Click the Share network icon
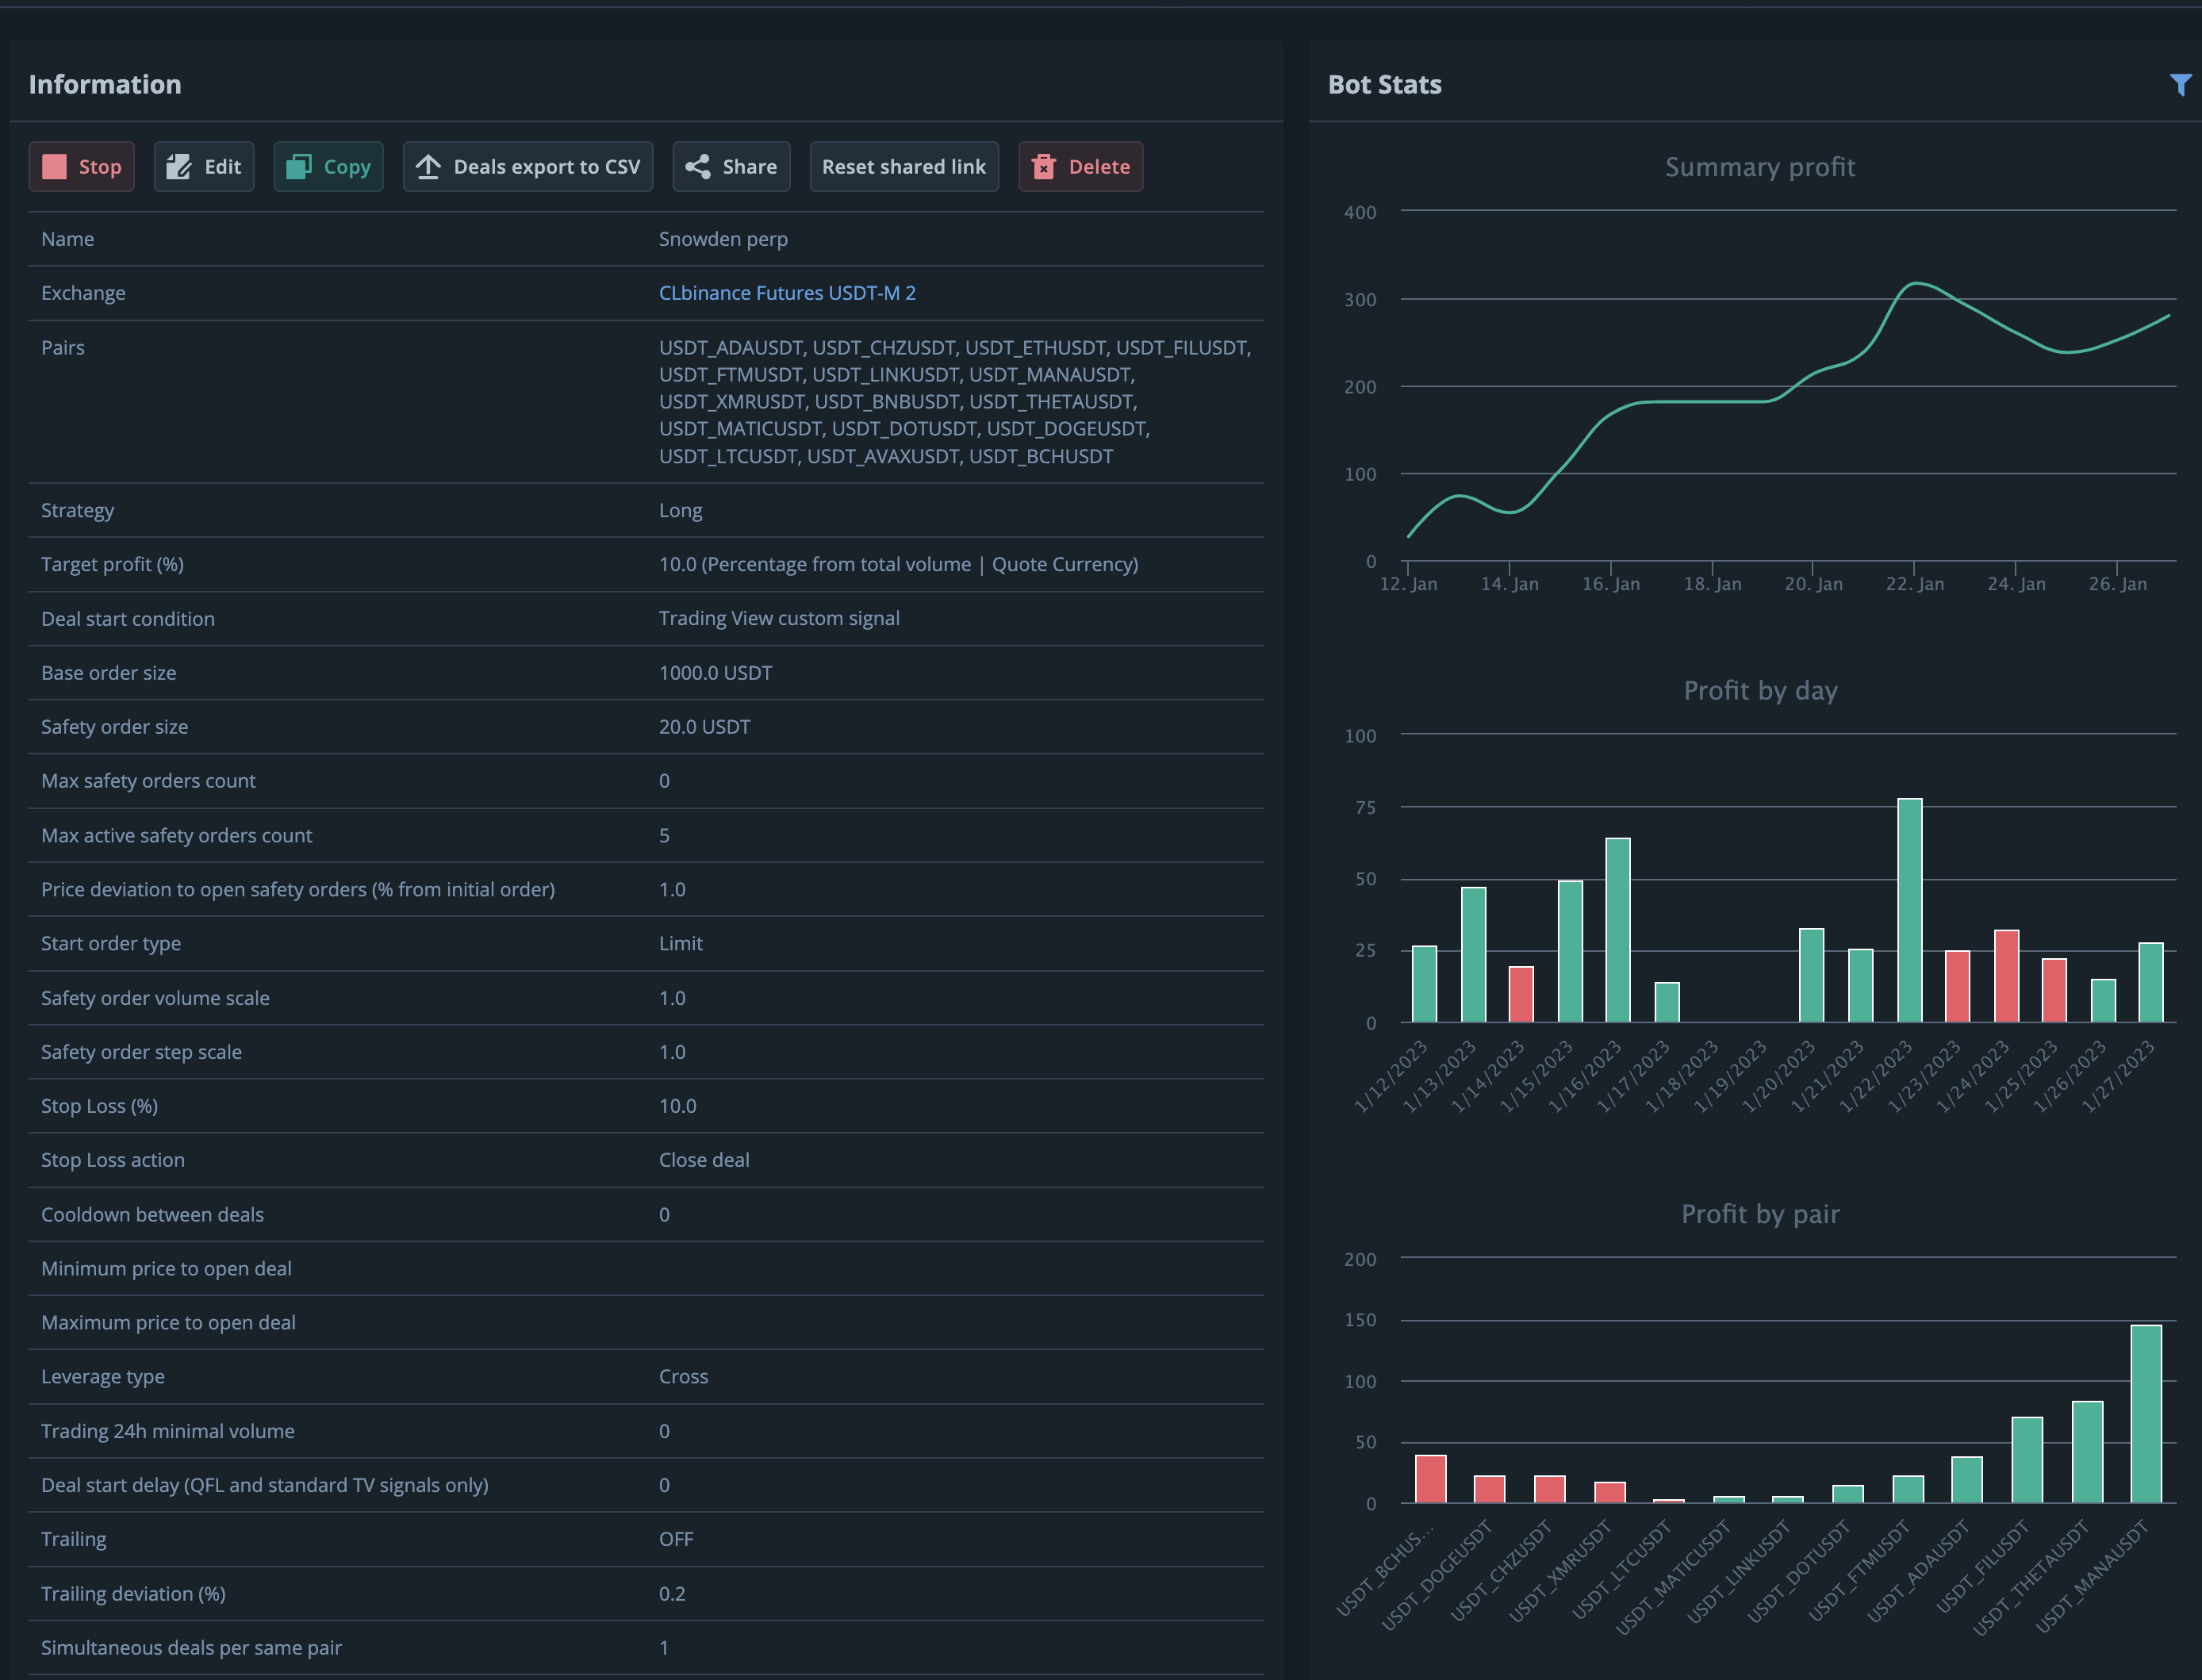This screenshot has width=2202, height=1680. coord(698,167)
